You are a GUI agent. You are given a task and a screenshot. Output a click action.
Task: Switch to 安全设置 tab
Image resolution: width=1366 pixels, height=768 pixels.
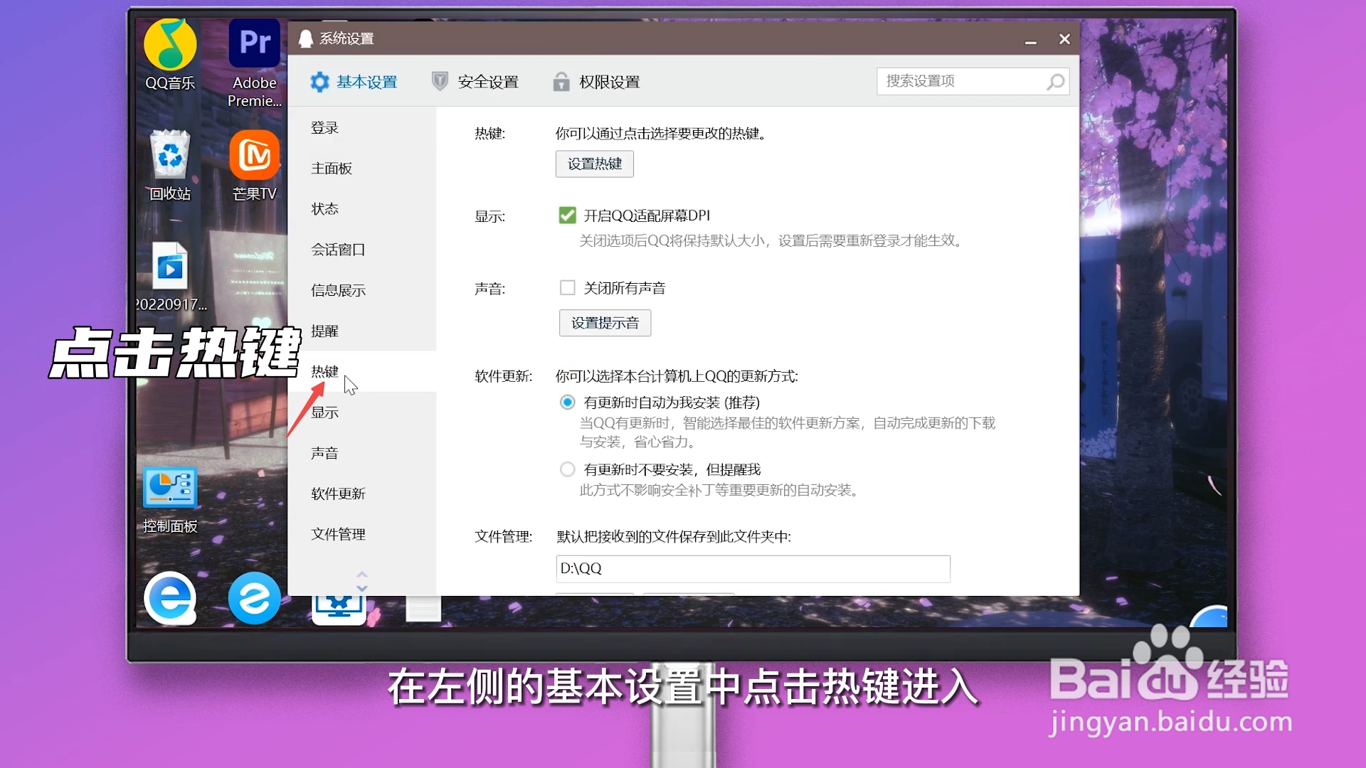coord(475,82)
